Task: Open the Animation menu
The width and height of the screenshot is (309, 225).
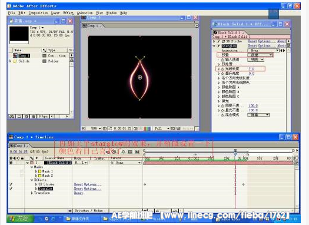Action: click(x=85, y=13)
